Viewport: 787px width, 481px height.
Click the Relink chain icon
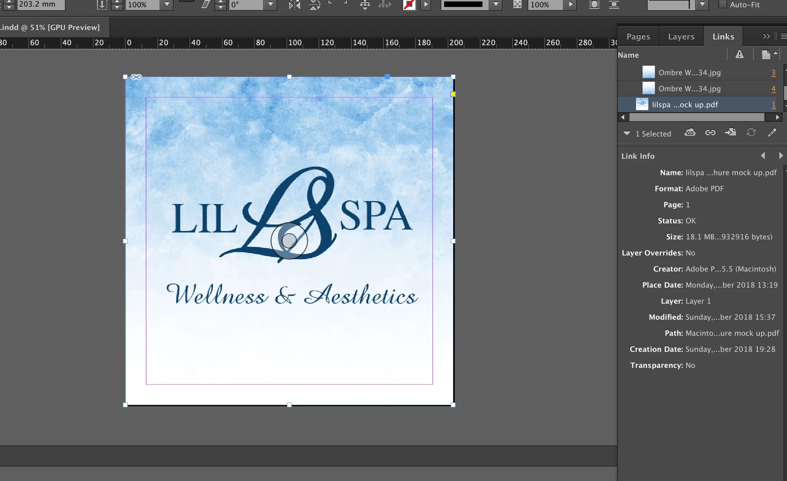point(710,133)
